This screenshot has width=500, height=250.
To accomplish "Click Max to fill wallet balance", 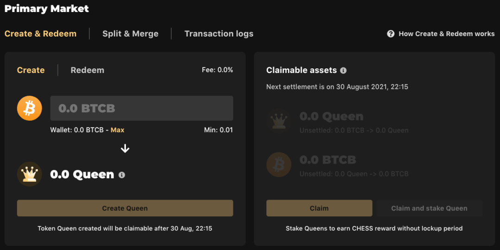I will [x=117, y=130].
